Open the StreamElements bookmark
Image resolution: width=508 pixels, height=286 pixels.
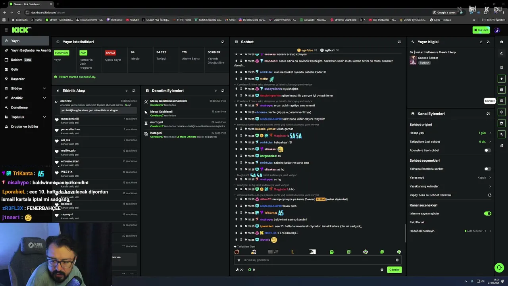pos(89,20)
